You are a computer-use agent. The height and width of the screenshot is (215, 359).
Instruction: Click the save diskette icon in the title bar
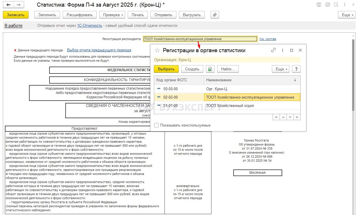click(319, 5)
